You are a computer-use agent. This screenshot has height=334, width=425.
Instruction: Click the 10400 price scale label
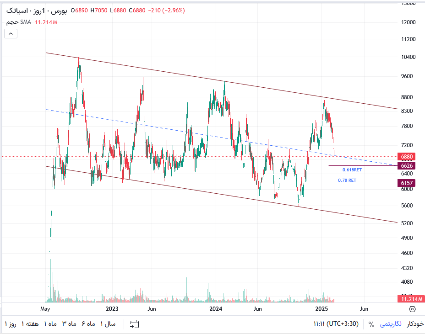tap(408, 57)
